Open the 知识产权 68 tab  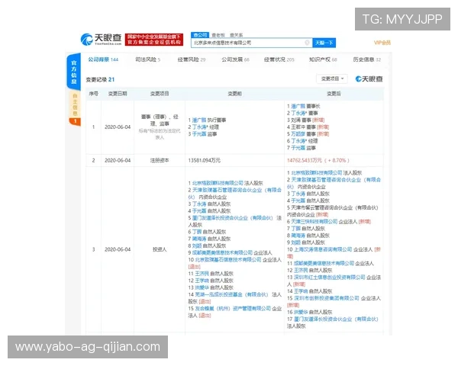[x=323, y=59]
